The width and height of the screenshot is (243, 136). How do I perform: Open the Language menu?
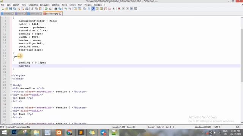point(45,5)
